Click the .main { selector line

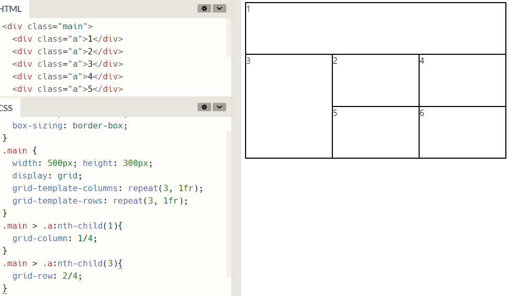tap(20, 151)
